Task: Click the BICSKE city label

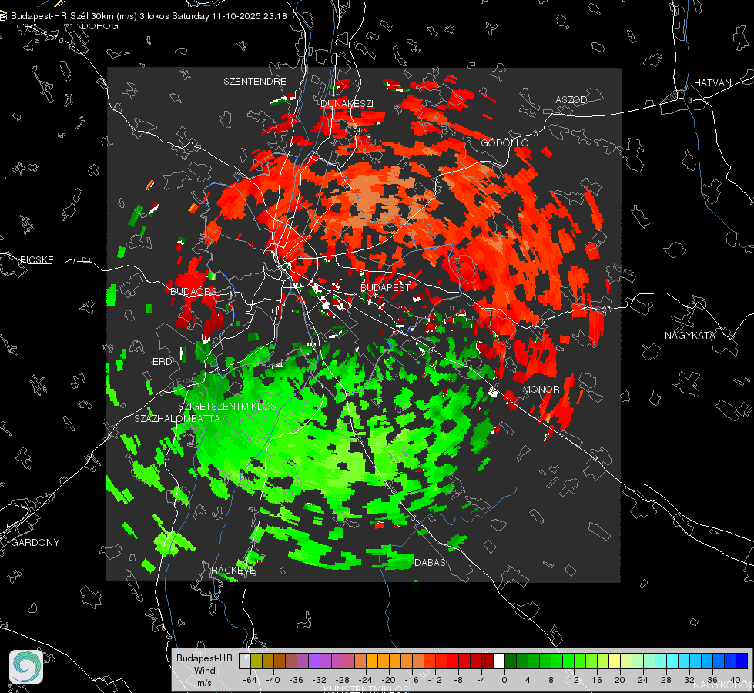Action: [36, 259]
